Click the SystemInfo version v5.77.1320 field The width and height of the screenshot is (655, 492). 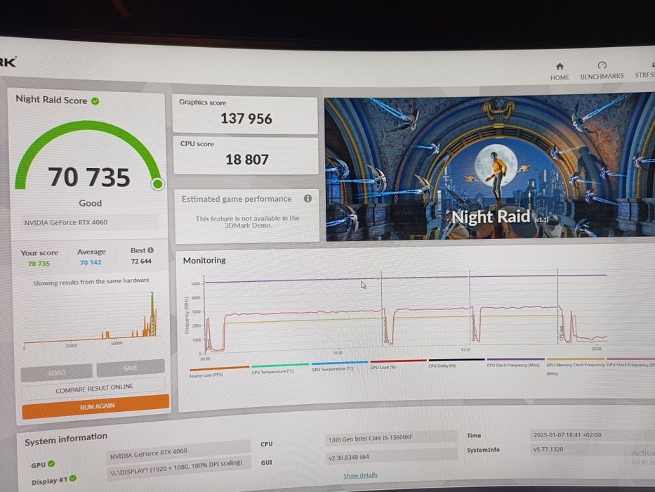591,449
